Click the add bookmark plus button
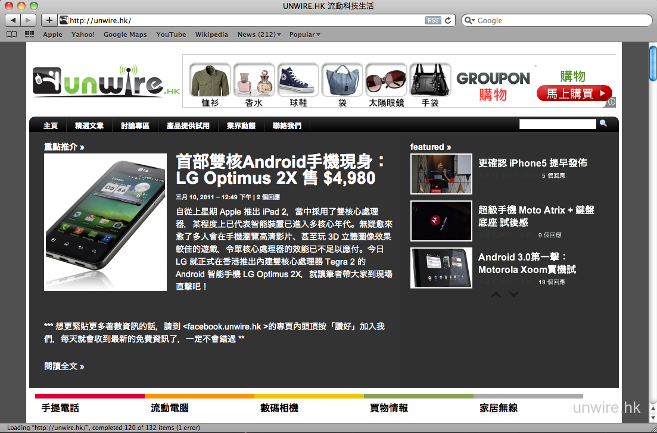657x433 pixels. (x=49, y=20)
